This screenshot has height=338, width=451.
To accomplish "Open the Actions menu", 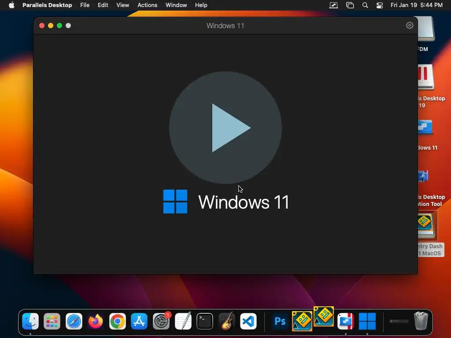I will pyautogui.click(x=147, y=5).
